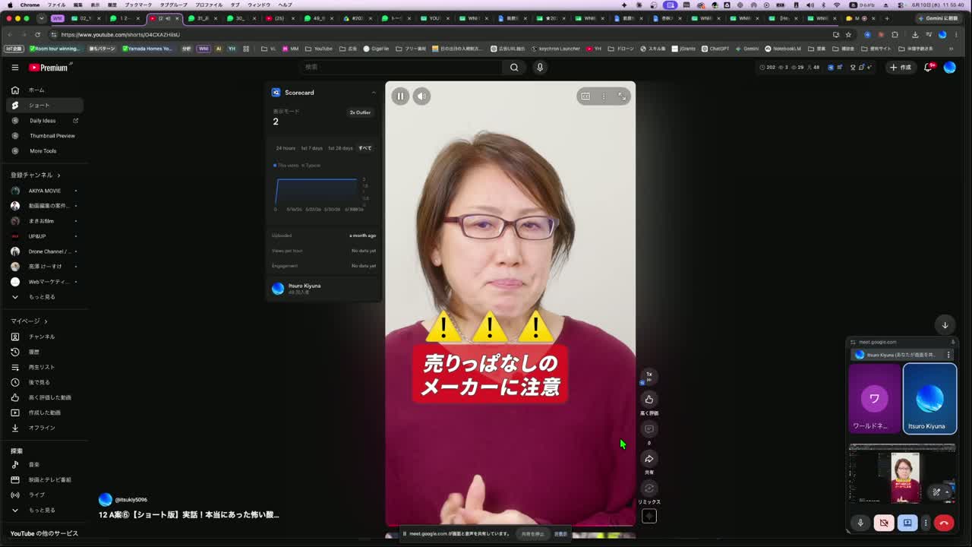The height and width of the screenshot is (547, 972).
Task: Open the Chrome ブックマーク menu
Action: [138, 5]
